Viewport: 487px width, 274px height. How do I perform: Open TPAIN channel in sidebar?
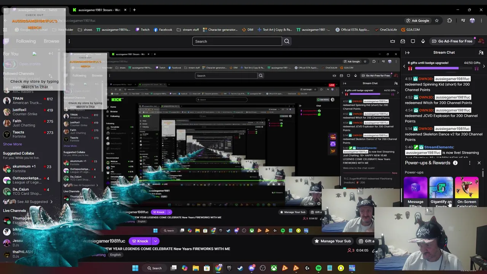(29, 100)
